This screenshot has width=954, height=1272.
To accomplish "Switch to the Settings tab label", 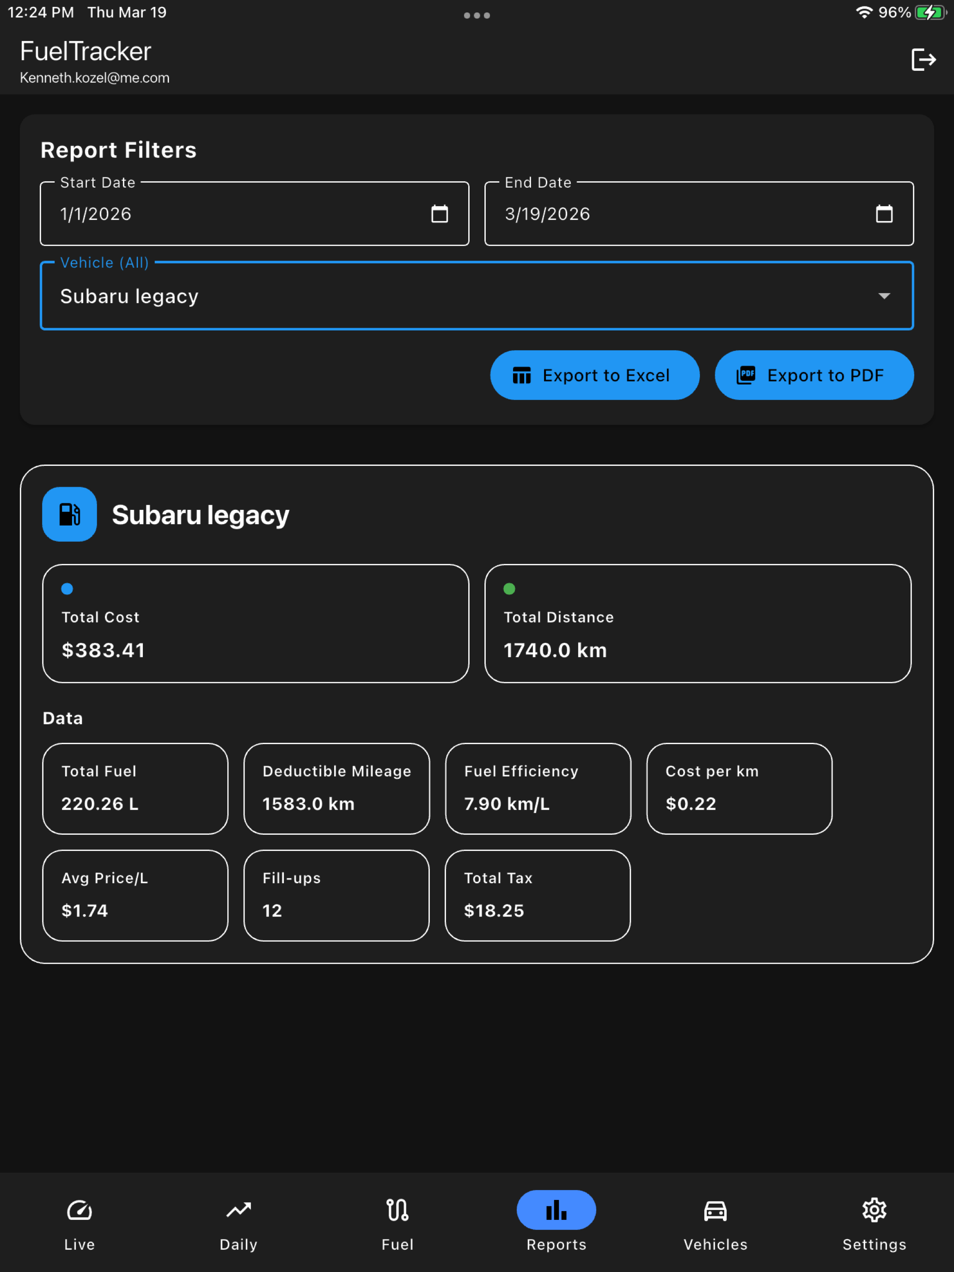I will click(874, 1244).
